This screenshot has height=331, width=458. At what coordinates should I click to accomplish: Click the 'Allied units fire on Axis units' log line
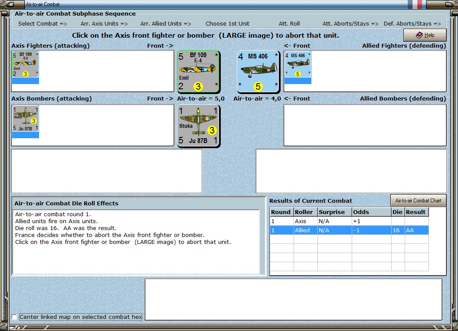tap(56, 221)
